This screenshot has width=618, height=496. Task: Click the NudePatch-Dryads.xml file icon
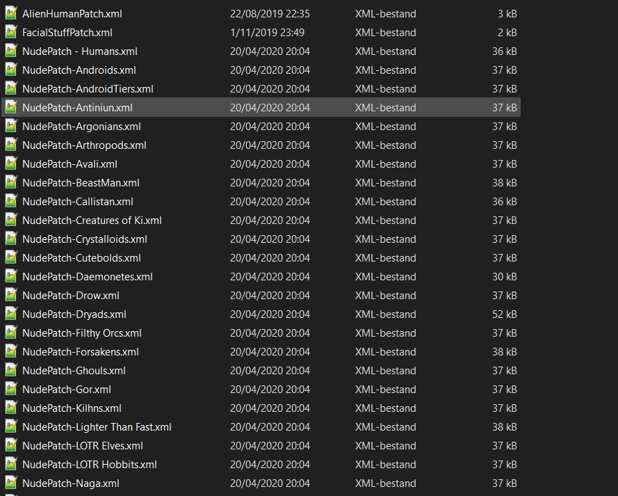click(11, 314)
